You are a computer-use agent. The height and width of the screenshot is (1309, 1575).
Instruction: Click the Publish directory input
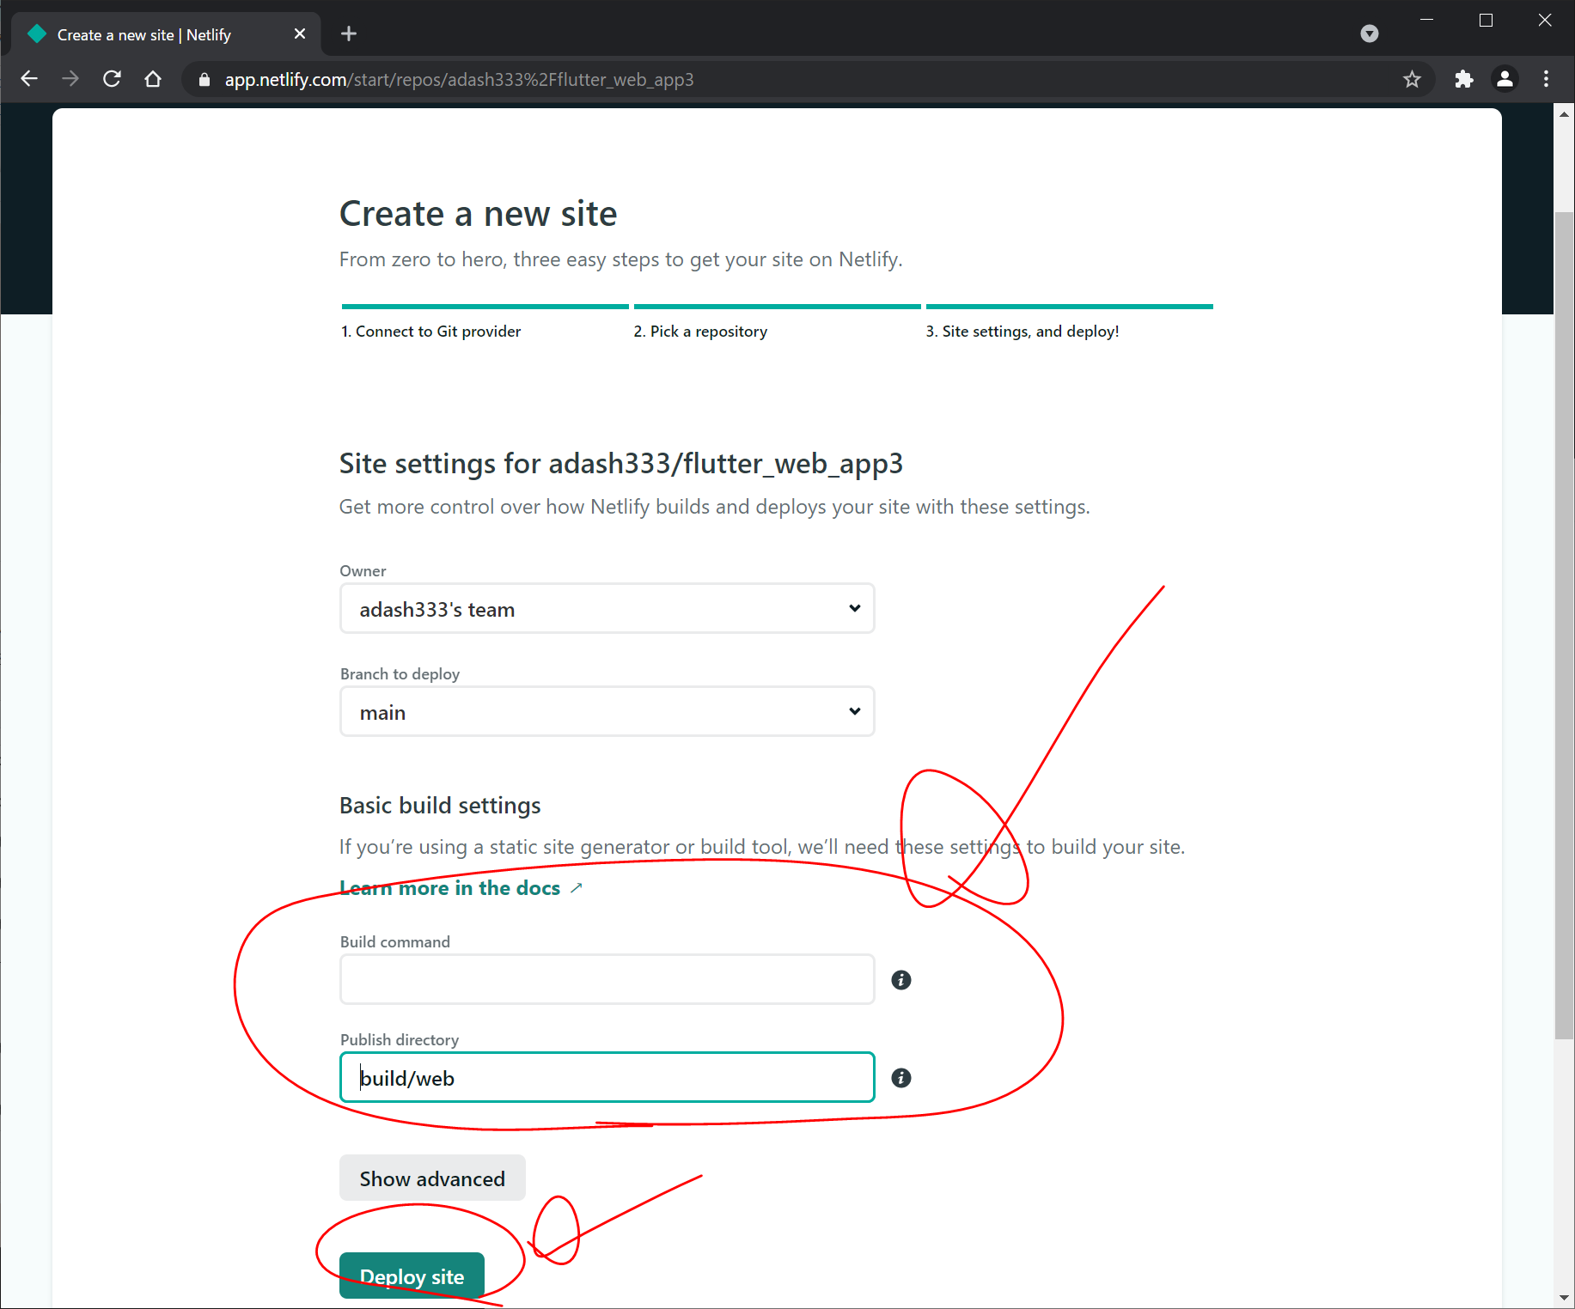[x=607, y=1077]
